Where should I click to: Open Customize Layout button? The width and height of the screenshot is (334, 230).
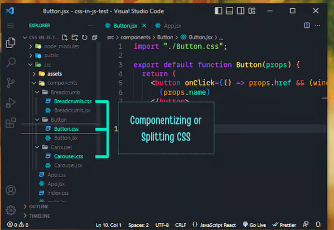coord(252,11)
